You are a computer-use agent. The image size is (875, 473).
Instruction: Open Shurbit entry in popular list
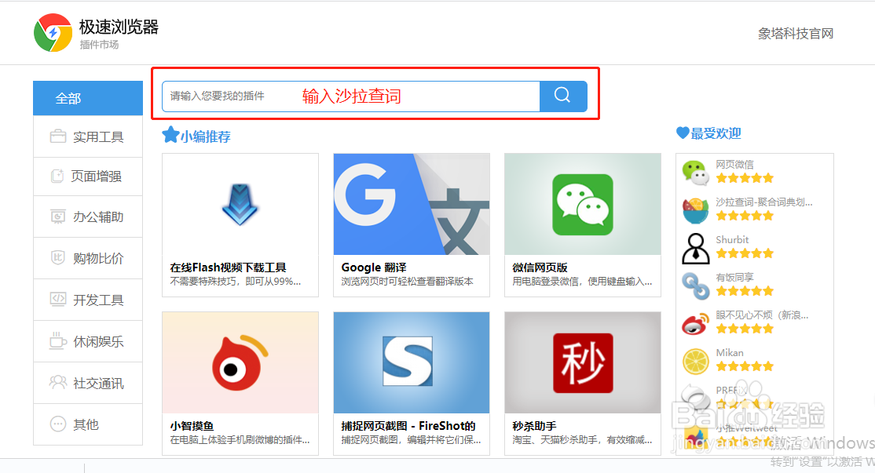(x=732, y=239)
